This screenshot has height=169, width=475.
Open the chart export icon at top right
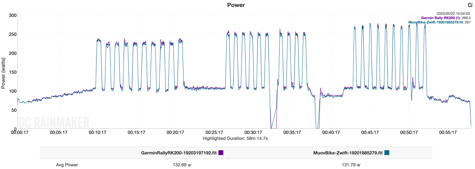470,5
